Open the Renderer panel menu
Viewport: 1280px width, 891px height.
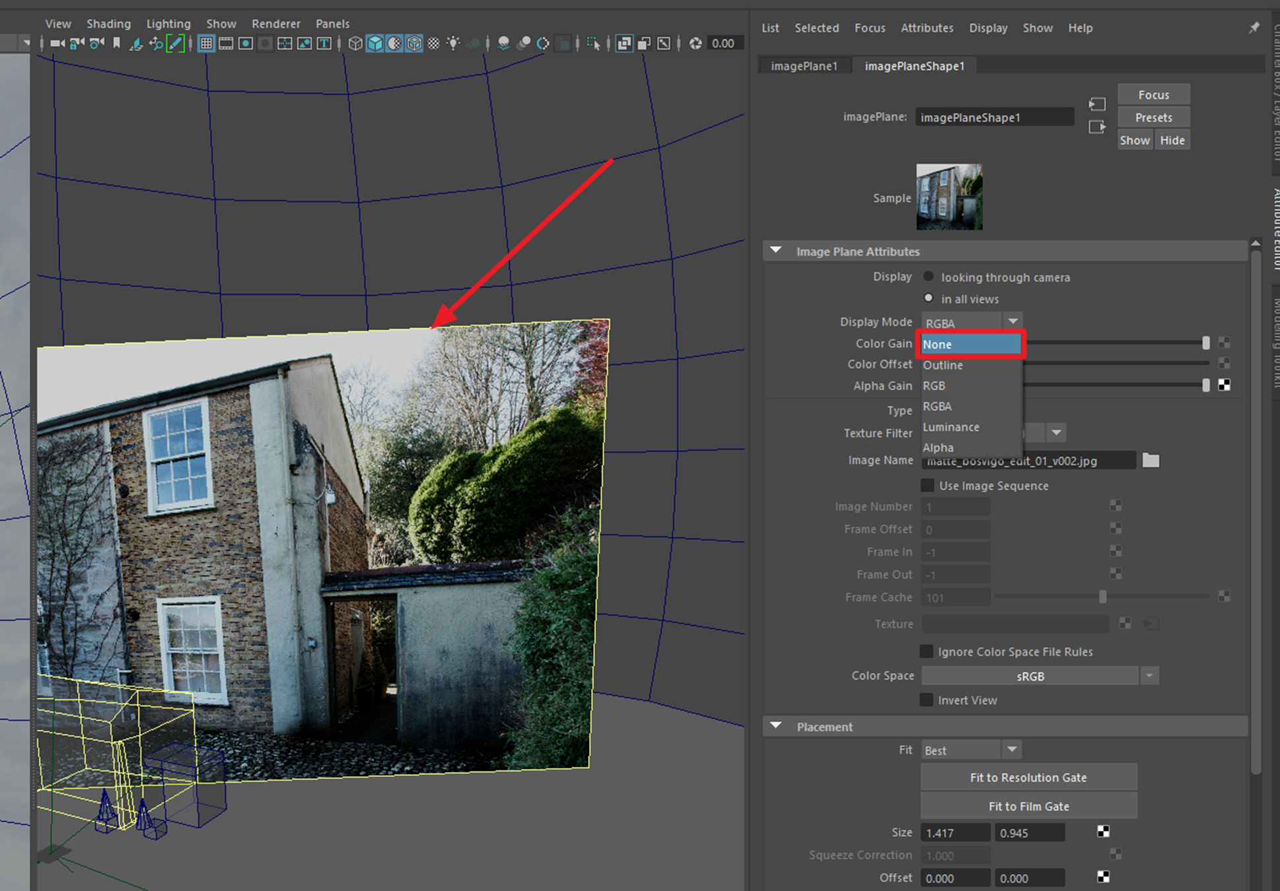(x=275, y=24)
